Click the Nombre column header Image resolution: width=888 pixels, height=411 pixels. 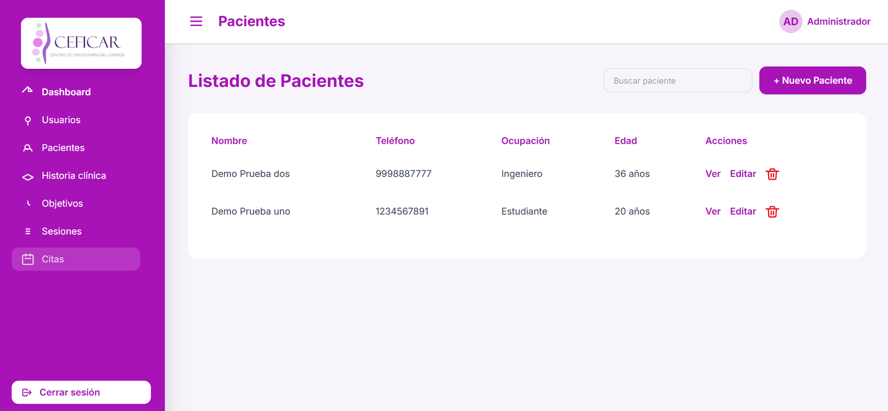click(x=229, y=141)
